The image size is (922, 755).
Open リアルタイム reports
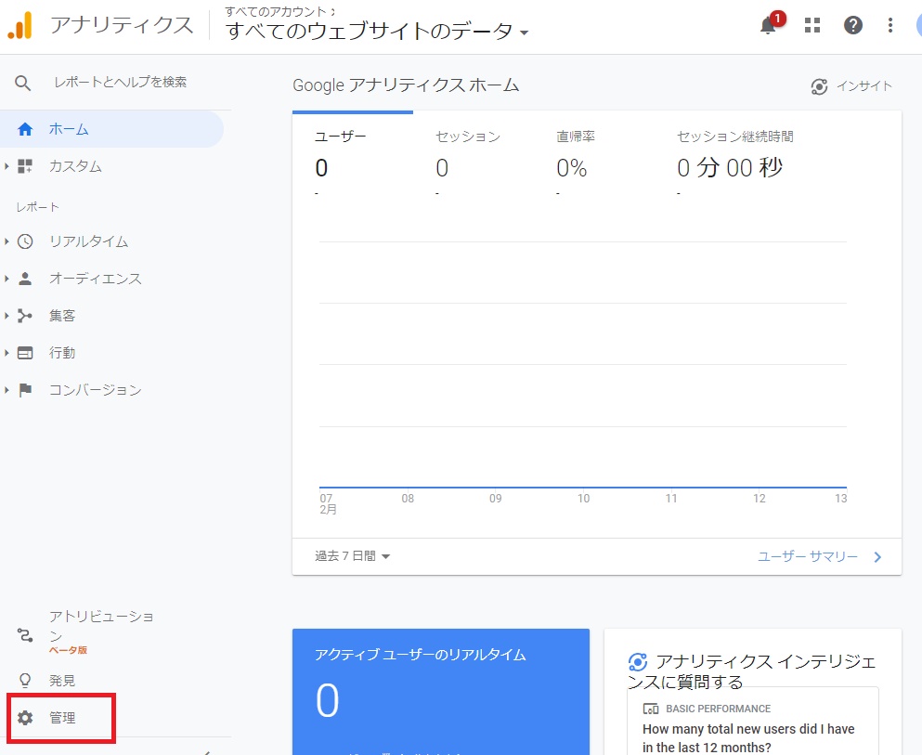(89, 241)
